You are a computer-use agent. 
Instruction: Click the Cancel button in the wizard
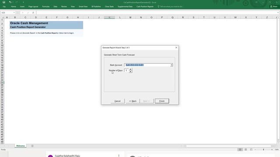click(118, 101)
